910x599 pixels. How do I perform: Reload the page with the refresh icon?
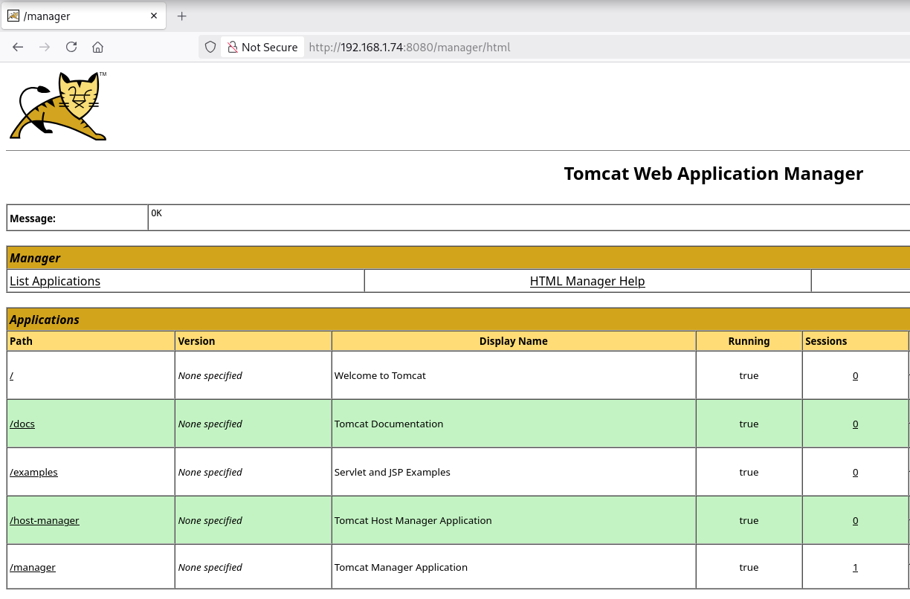point(71,47)
